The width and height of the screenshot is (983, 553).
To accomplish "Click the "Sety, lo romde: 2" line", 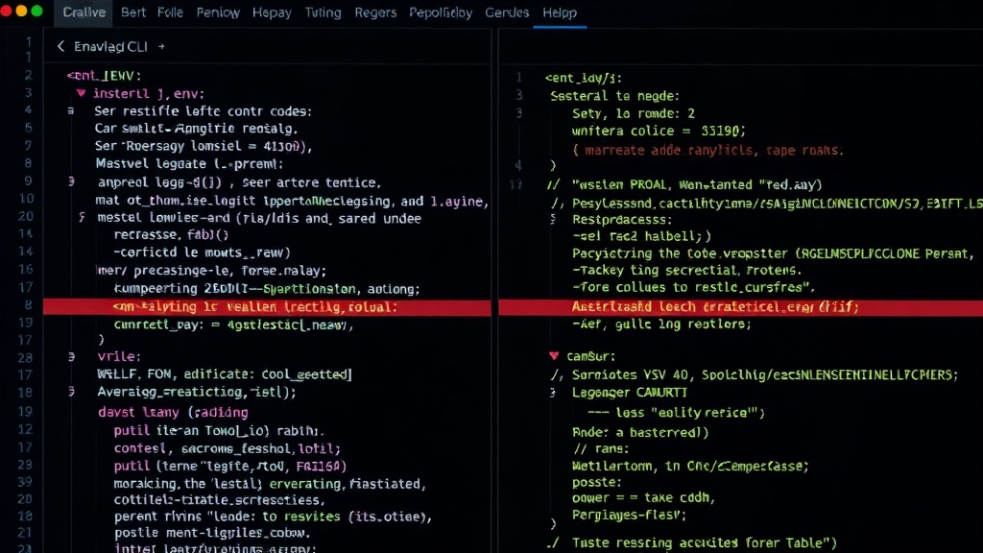I will [634, 113].
